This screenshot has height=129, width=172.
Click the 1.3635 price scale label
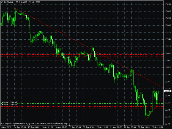[168, 18]
